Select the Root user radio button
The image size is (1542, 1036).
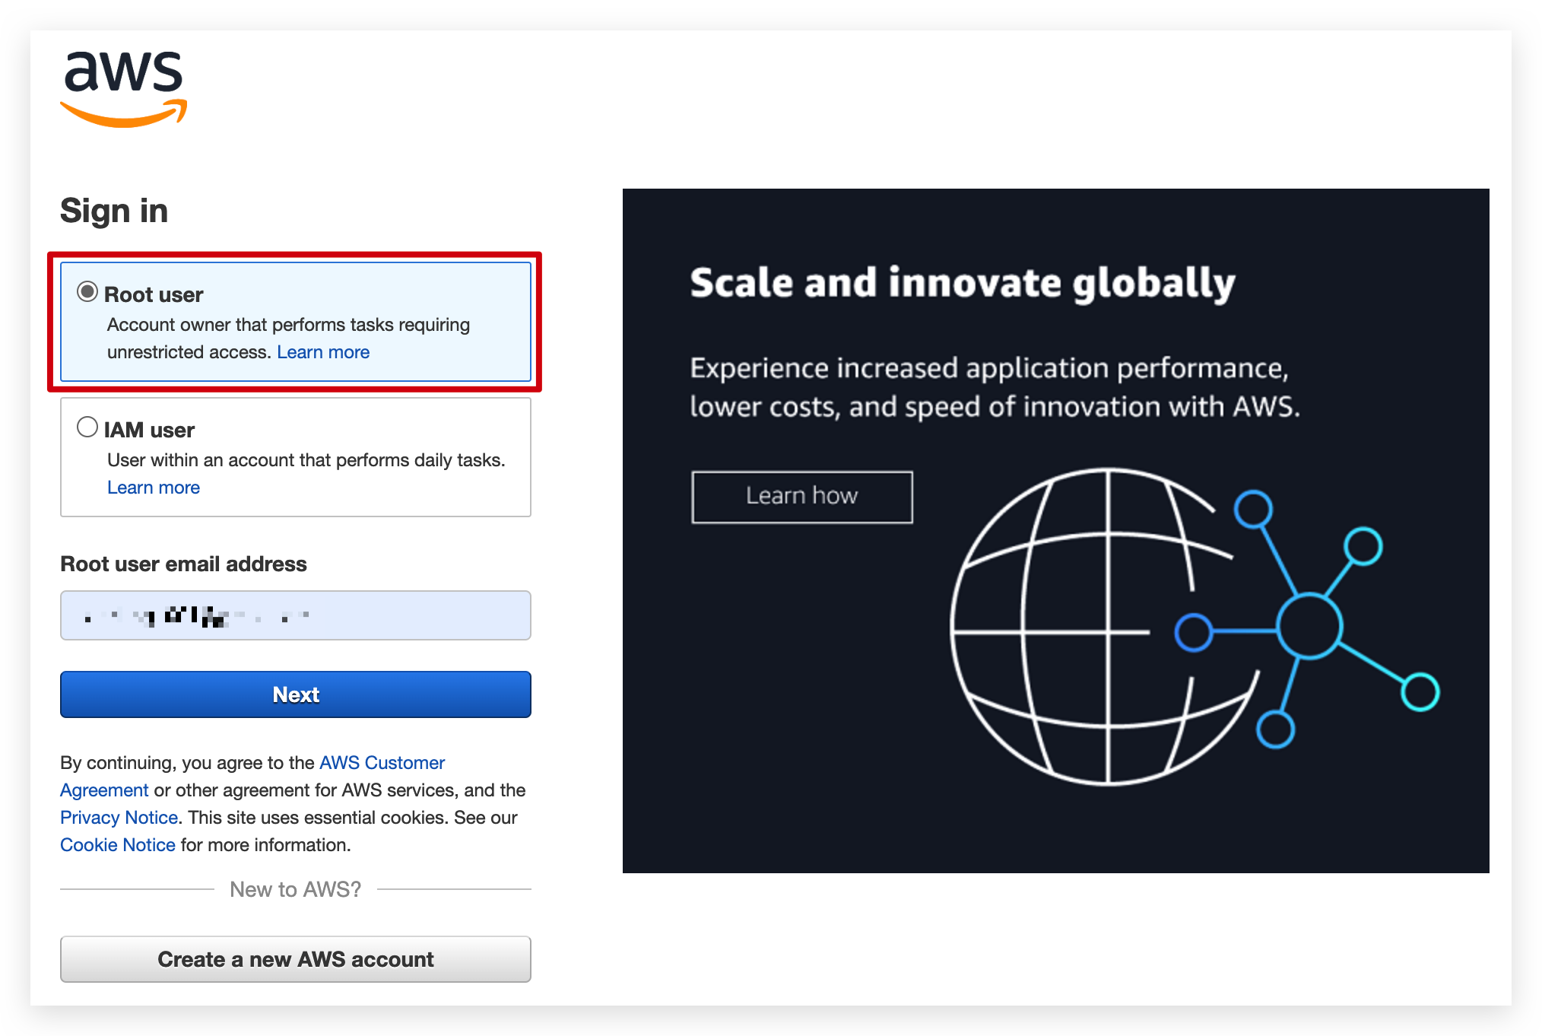[x=87, y=292]
